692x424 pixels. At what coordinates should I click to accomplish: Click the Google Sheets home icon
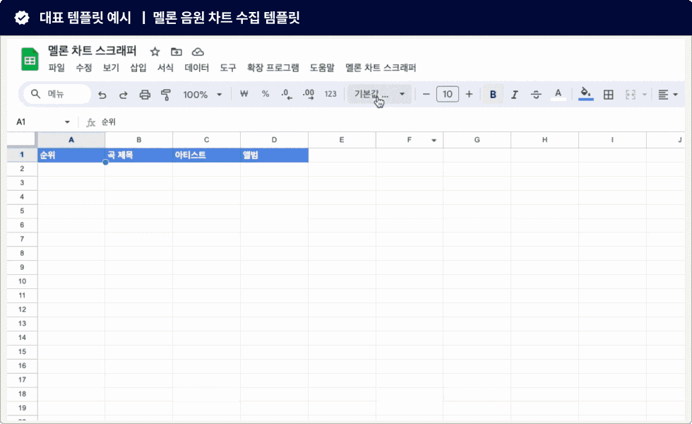point(30,59)
